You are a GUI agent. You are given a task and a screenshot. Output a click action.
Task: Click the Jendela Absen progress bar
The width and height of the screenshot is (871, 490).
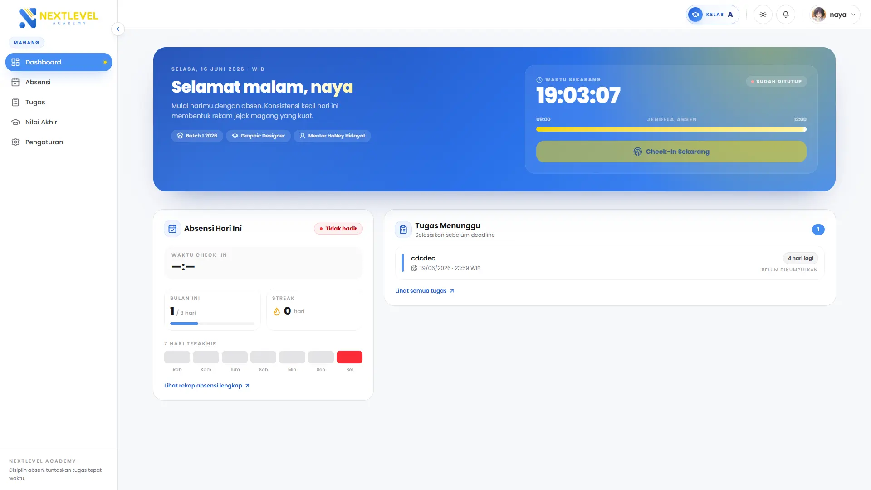[x=671, y=129]
